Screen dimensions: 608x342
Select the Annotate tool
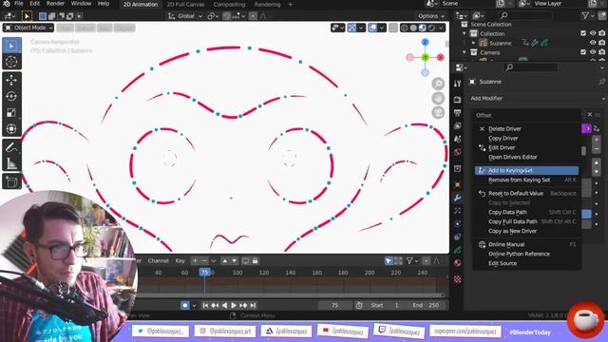pos(11,147)
